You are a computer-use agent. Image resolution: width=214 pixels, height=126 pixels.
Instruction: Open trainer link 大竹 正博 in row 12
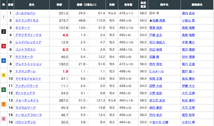(x=188, y=93)
